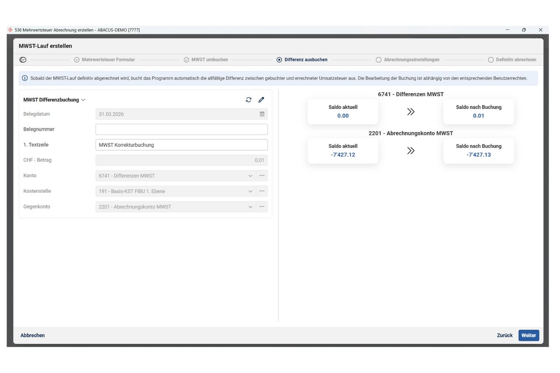Select the Definitiv abrechnen step radio
This screenshot has height=373, width=560.
(x=490, y=60)
